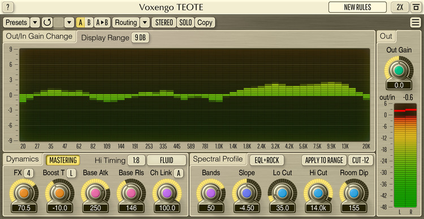Click the Ch Link purple knob
This screenshot has width=424, height=219.
[x=167, y=193]
